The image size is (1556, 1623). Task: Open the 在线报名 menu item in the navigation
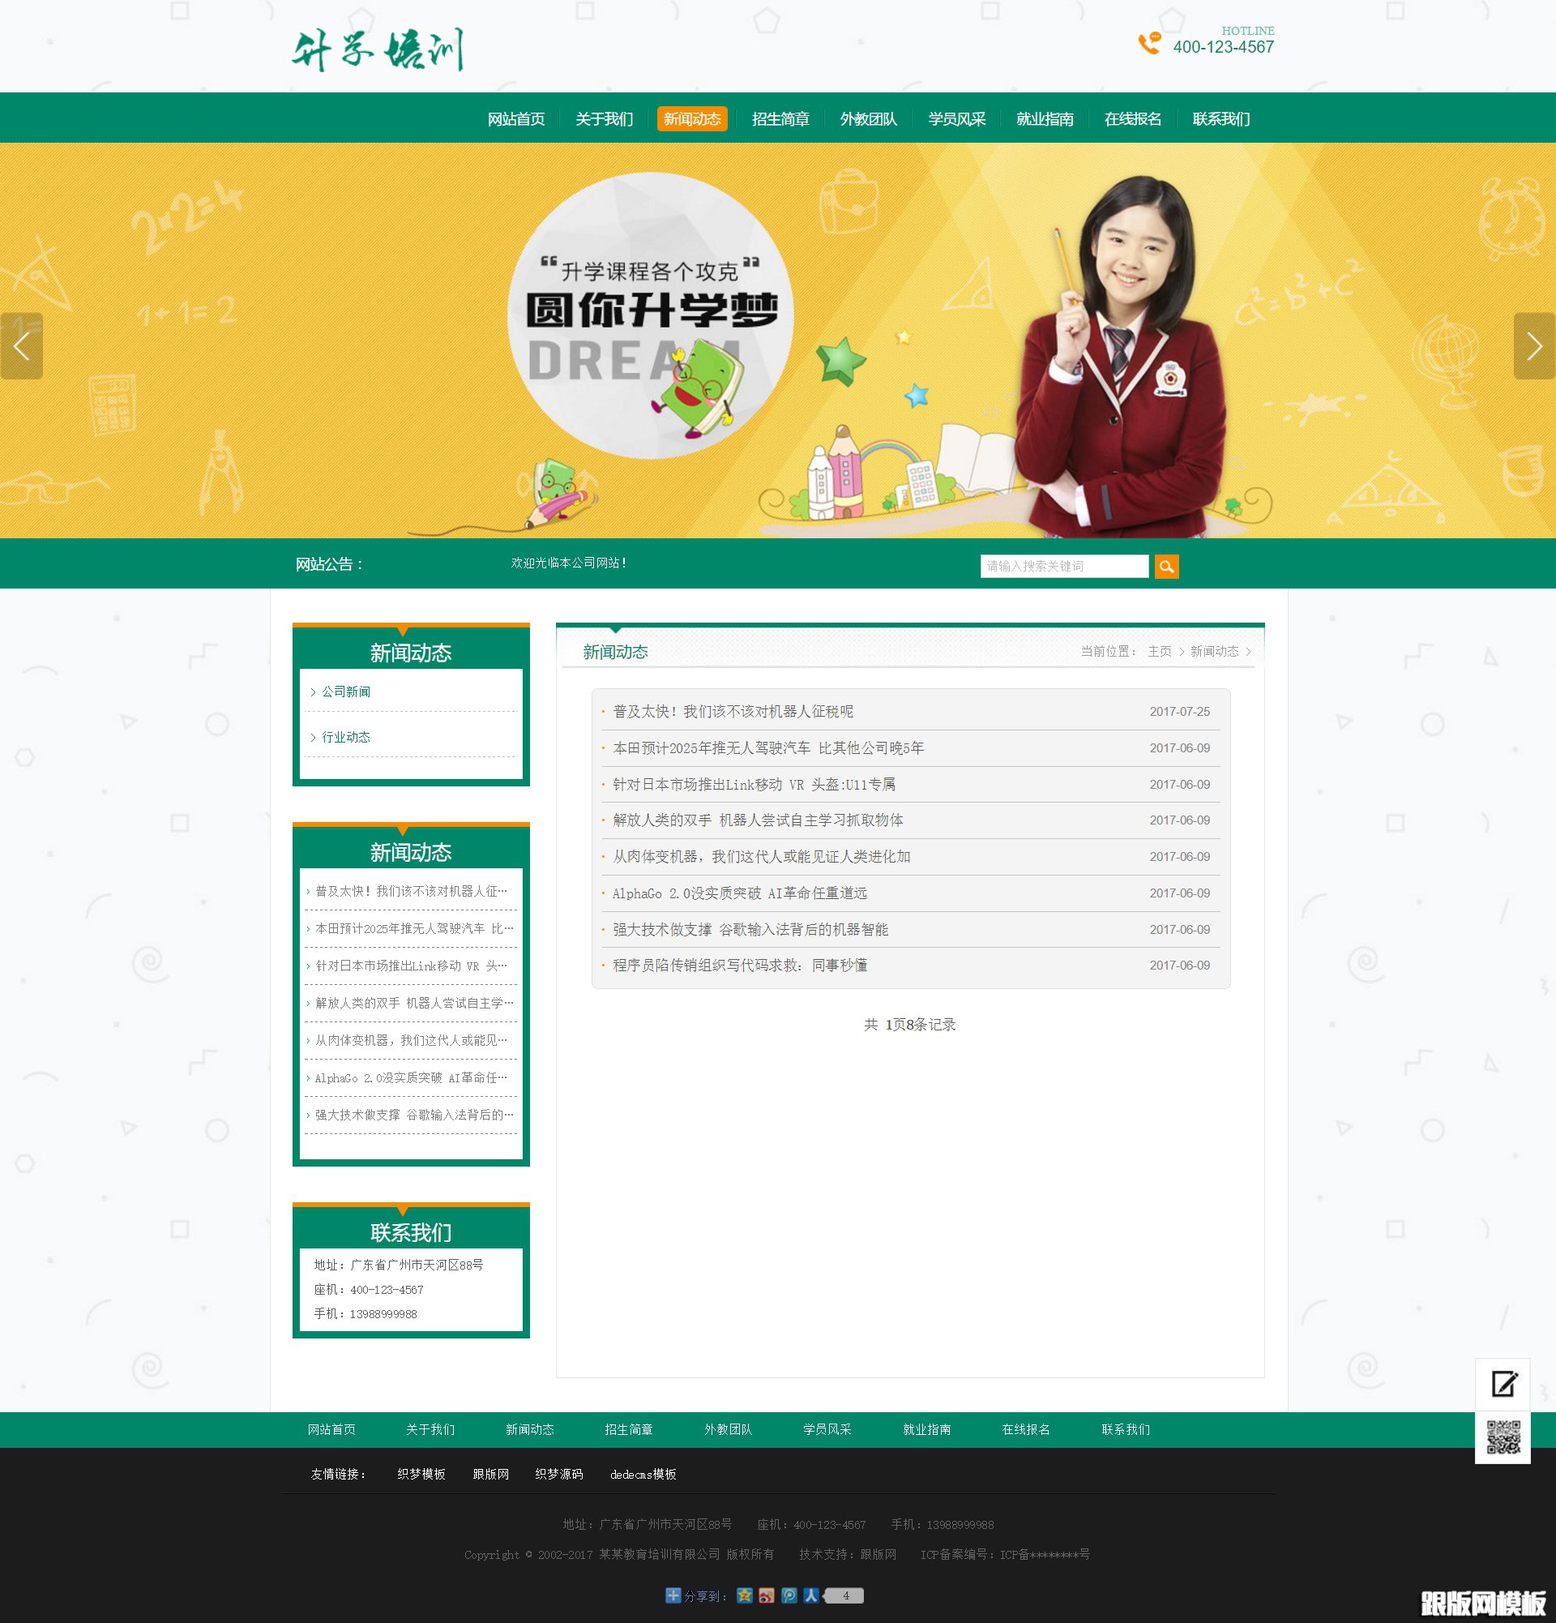point(1132,118)
